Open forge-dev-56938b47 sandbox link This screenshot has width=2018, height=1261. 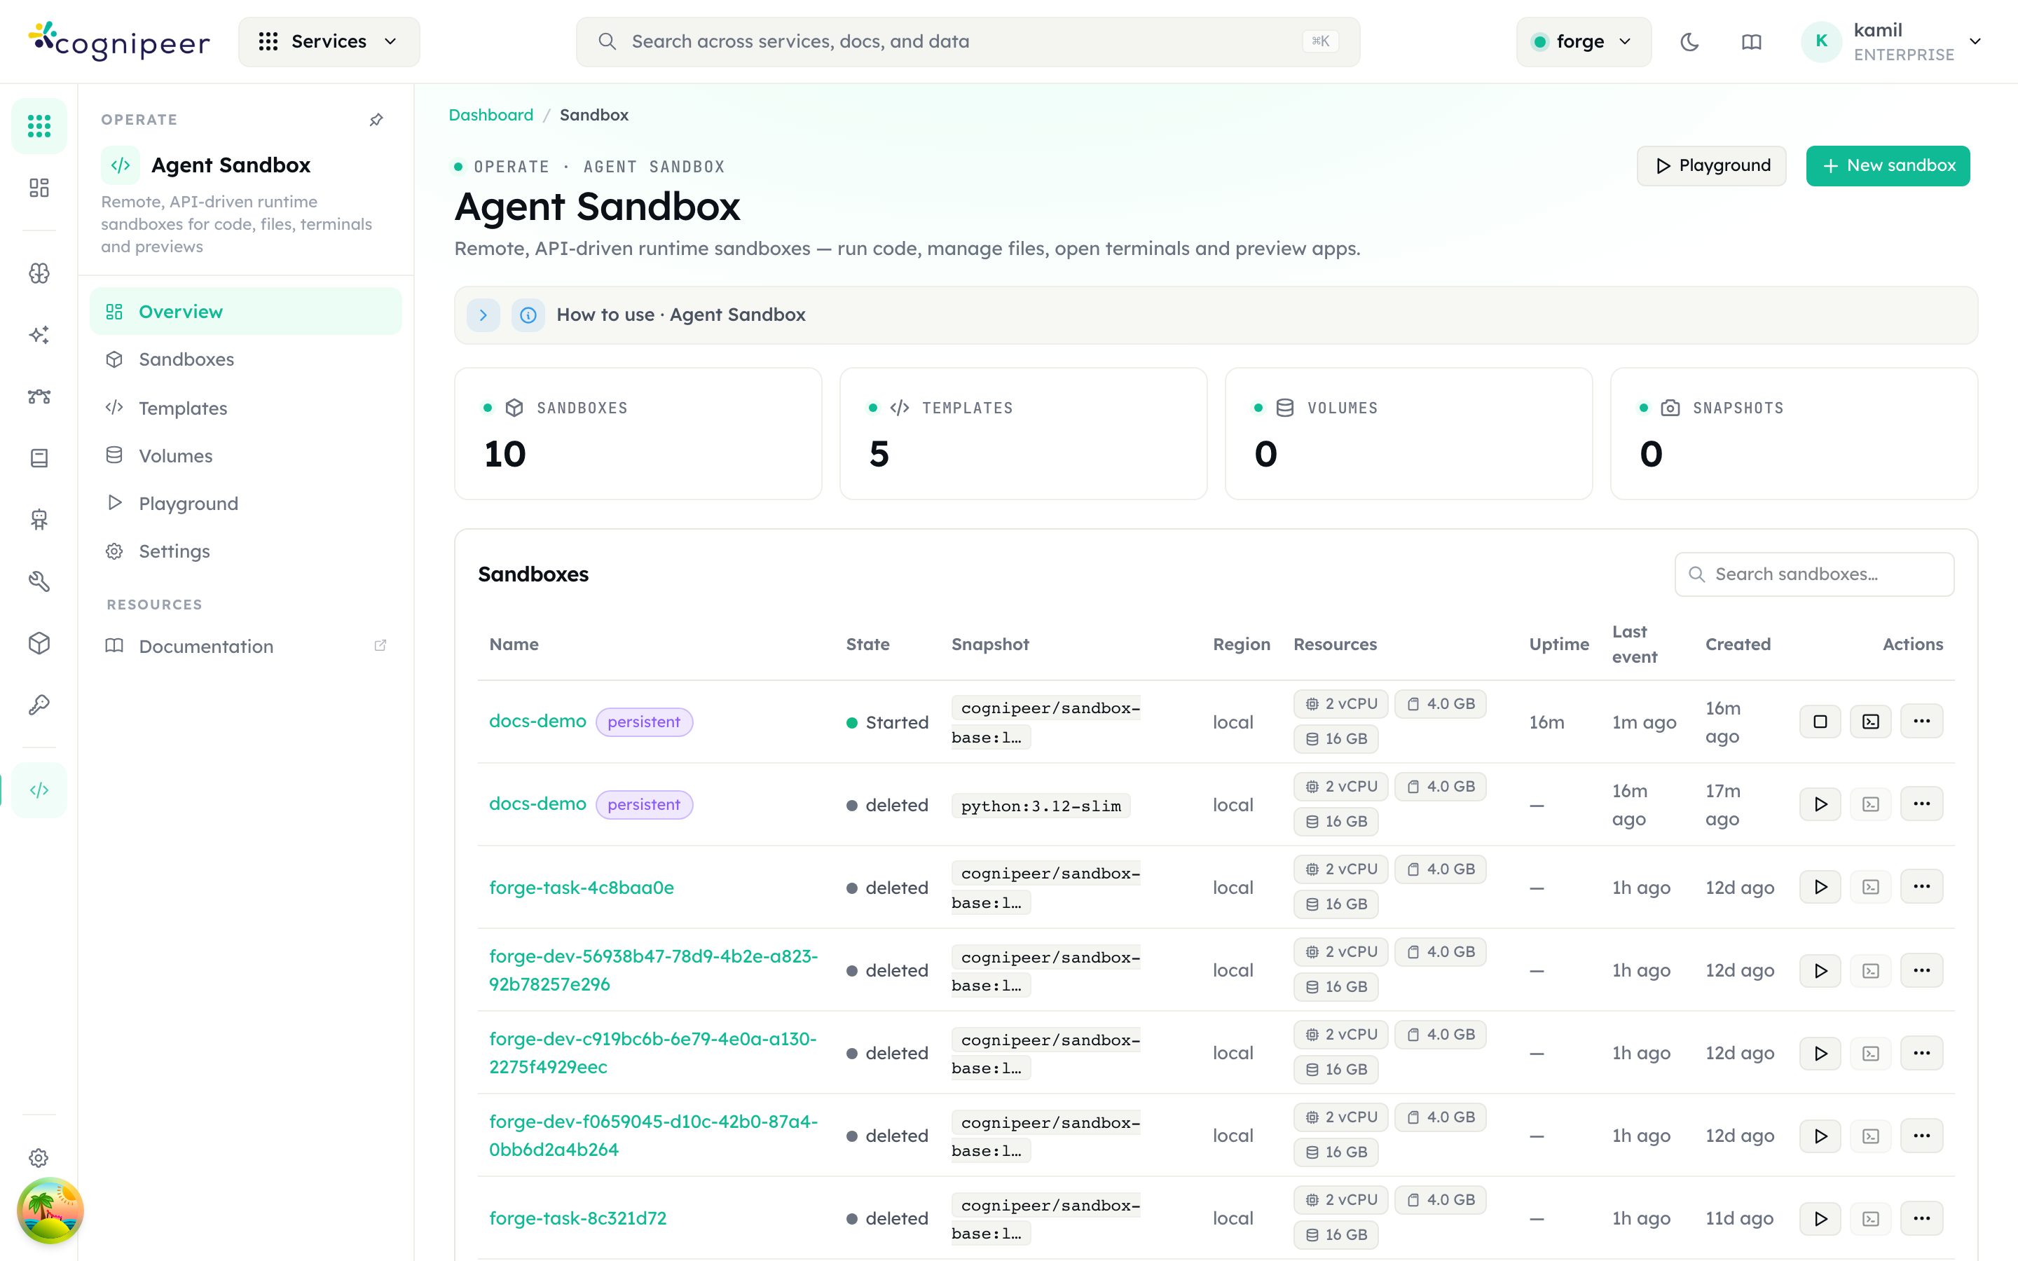point(654,970)
